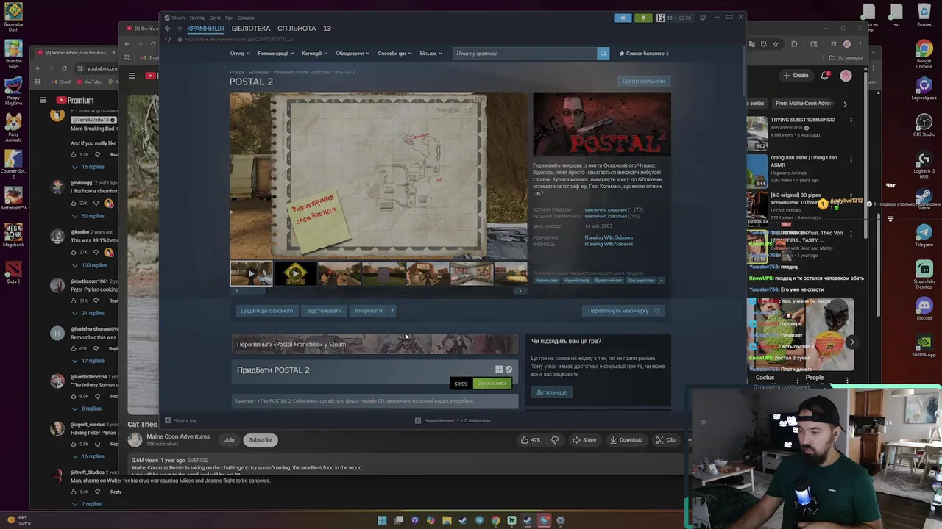Click Steam's forward navigation arrow

178,29
